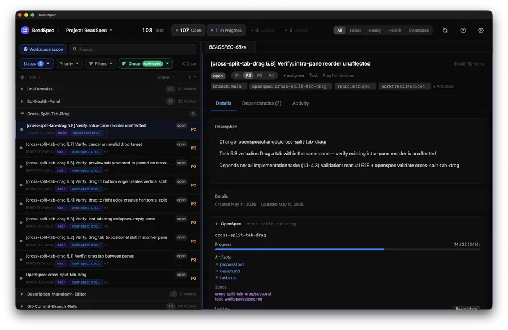Click the globe icon on Workspace scope
This screenshot has width=508, height=330.
25,49
